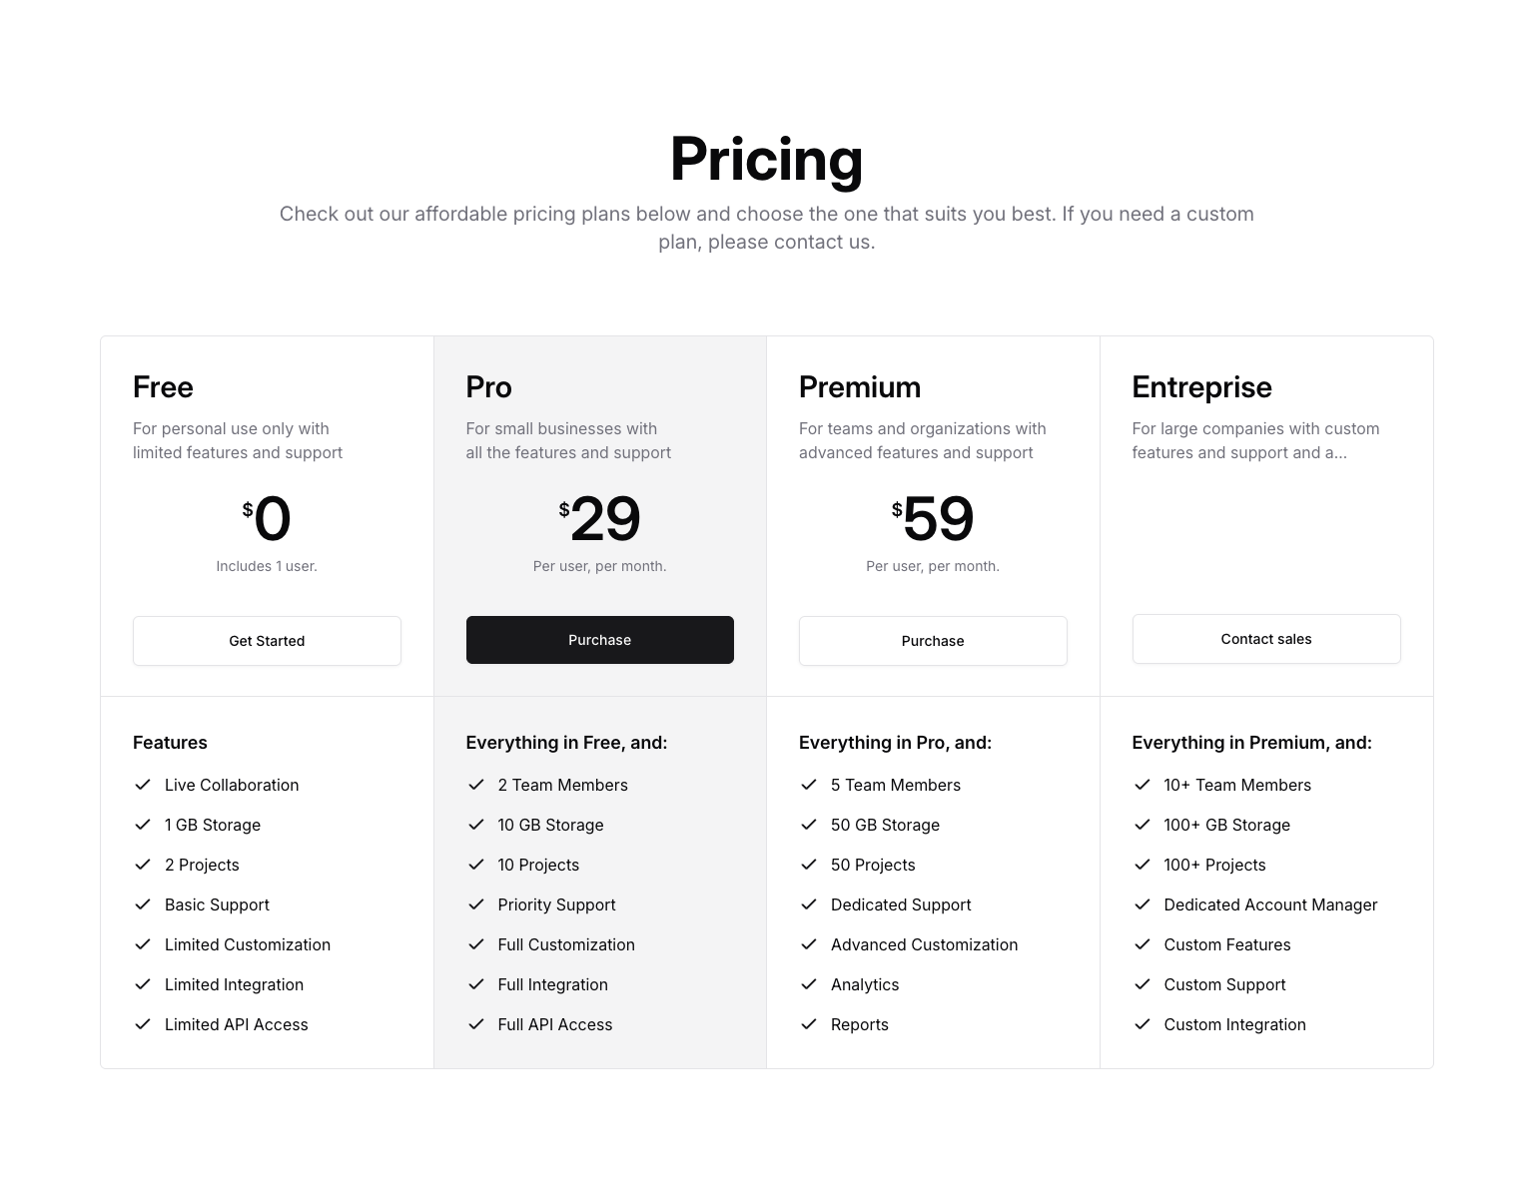Click the Get Started button
The width and height of the screenshot is (1534, 1197).
click(x=267, y=640)
